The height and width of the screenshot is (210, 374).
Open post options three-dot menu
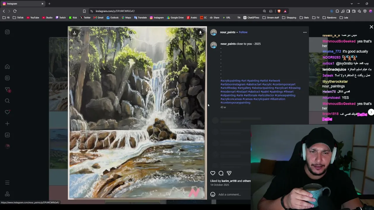click(305, 32)
